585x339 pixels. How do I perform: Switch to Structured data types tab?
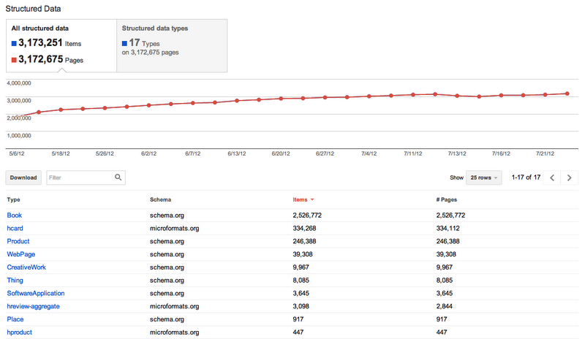pos(171,45)
